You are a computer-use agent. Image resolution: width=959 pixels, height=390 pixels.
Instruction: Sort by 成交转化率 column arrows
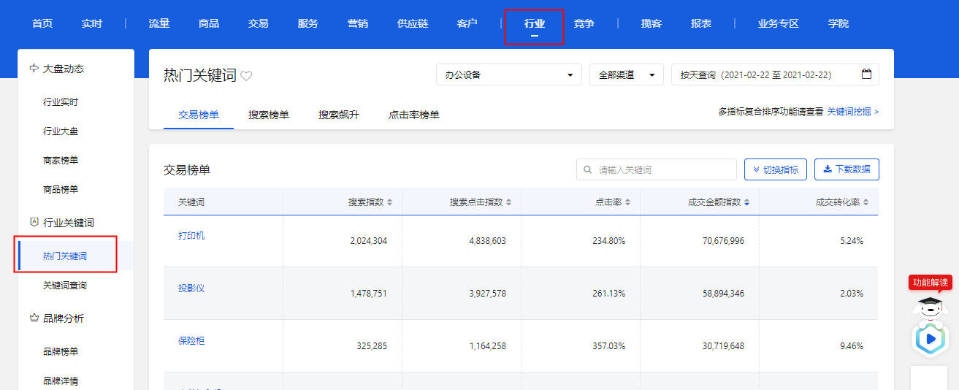pyautogui.click(x=866, y=202)
